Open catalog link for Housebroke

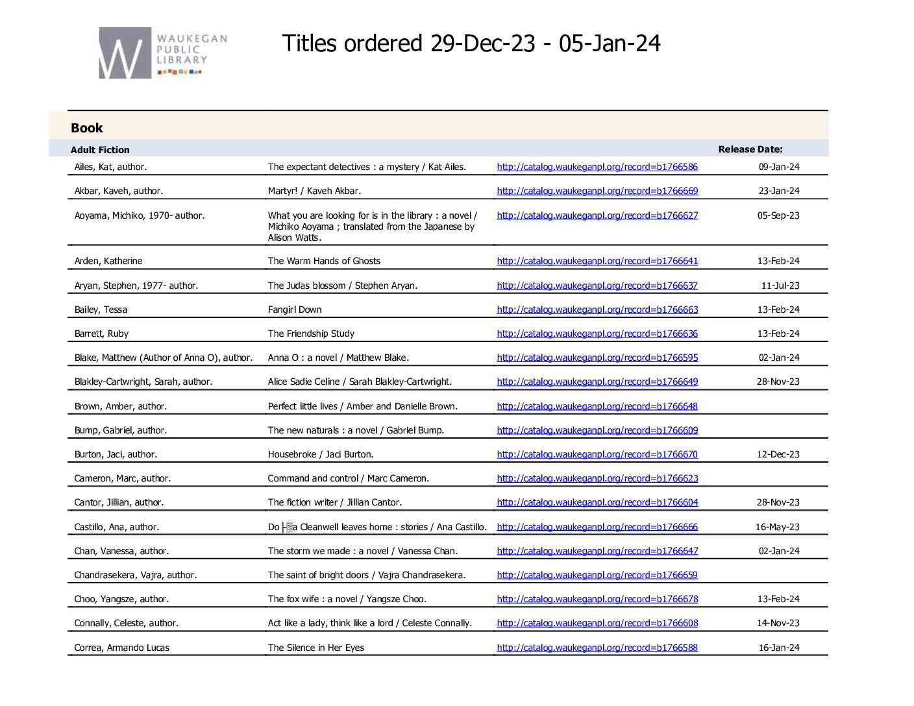pyautogui.click(x=597, y=454)
